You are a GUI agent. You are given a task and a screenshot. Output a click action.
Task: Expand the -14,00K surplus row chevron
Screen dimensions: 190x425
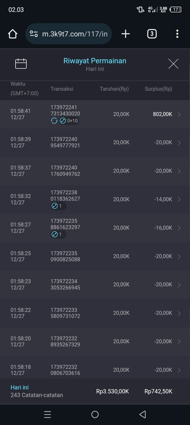click(x=179, y=200)
